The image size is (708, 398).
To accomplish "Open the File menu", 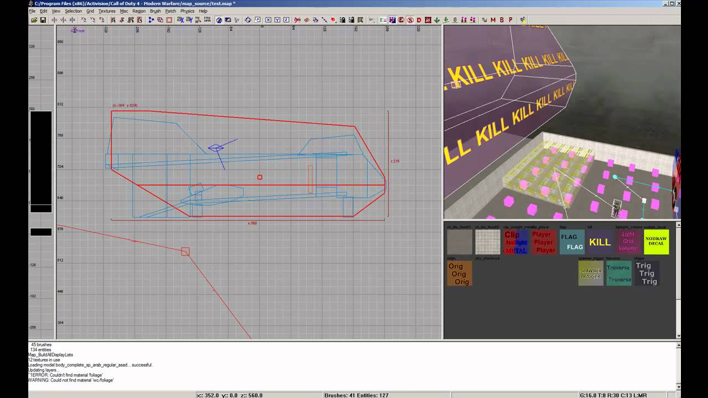I will click(x=32, y=11).
